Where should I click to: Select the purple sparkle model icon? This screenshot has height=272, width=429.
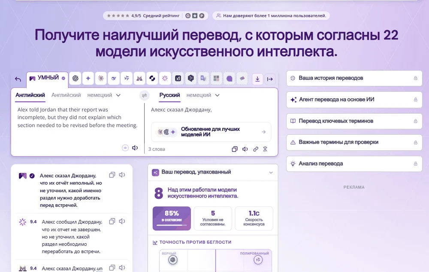pos(165,78)
